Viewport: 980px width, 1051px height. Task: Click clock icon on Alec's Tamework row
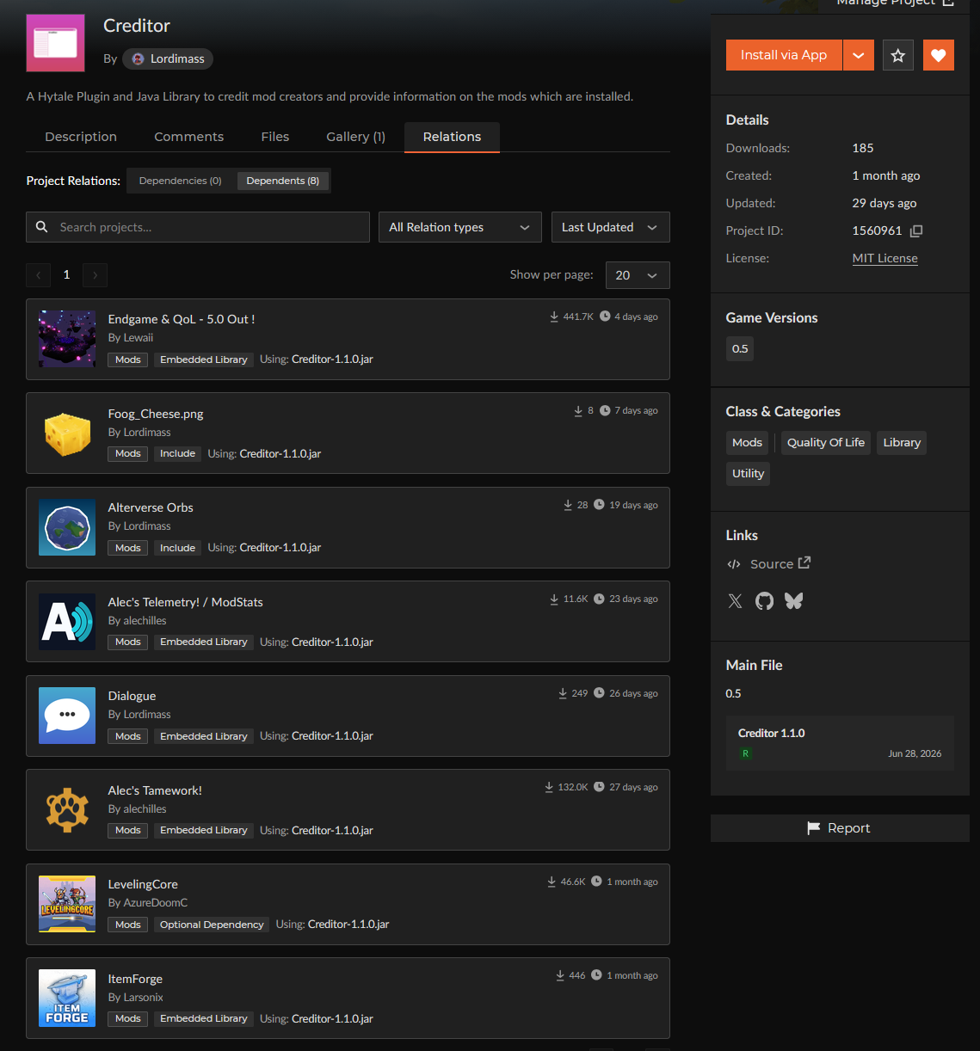[599, 787]
